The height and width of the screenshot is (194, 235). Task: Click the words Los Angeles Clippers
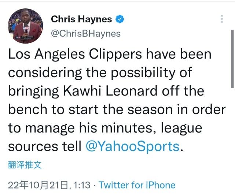(75, 54)
